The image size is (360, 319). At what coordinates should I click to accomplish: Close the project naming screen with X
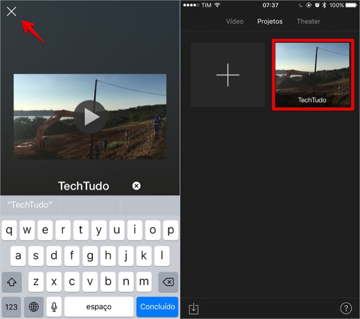pyautogui.click(x=11, y=11)
